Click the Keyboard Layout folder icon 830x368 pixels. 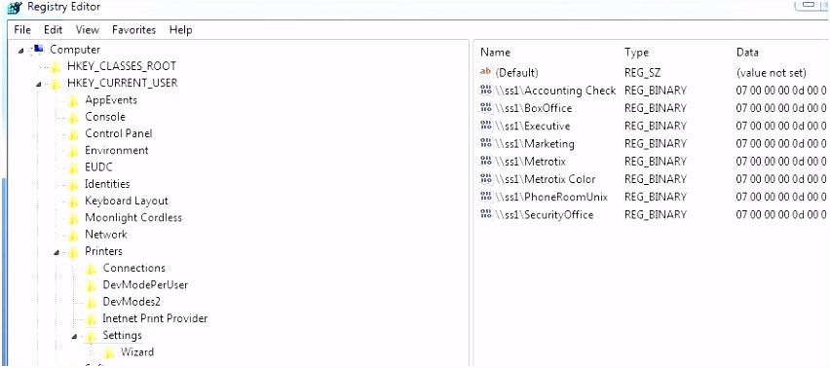click(74, 202)
